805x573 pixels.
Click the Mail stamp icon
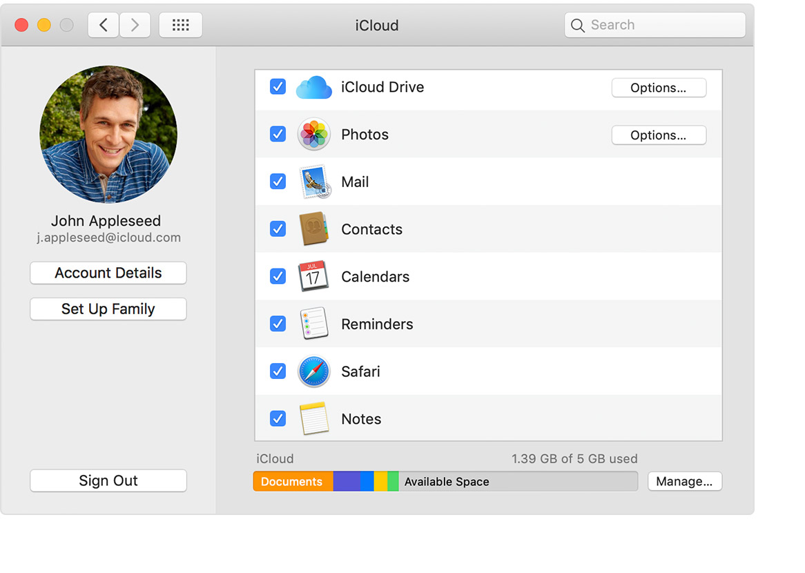click(314, 182)
